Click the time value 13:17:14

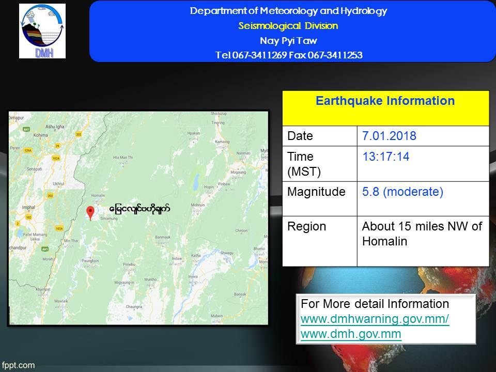point(385,157)
